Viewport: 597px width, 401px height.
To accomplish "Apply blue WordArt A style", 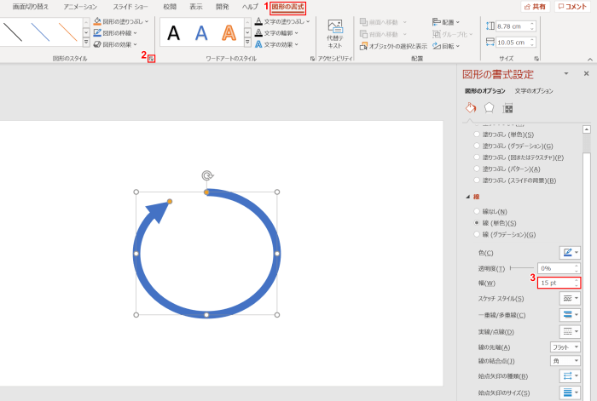I will click(x=201, y=33).
